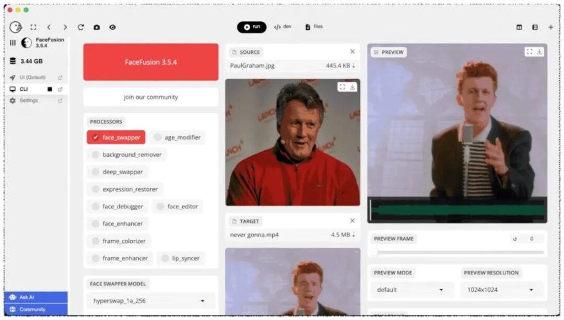The width and height of the screenshot is (564, 320).
Task: Uncheck the face_swapper processor
Action: click(x=116, y=137)
